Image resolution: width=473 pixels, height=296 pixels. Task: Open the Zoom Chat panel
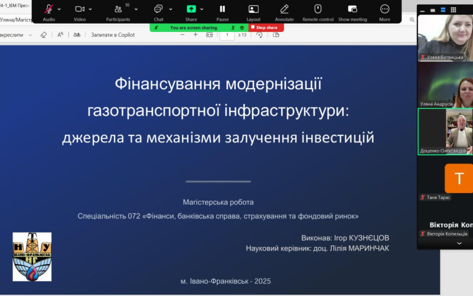pos(158,9)
